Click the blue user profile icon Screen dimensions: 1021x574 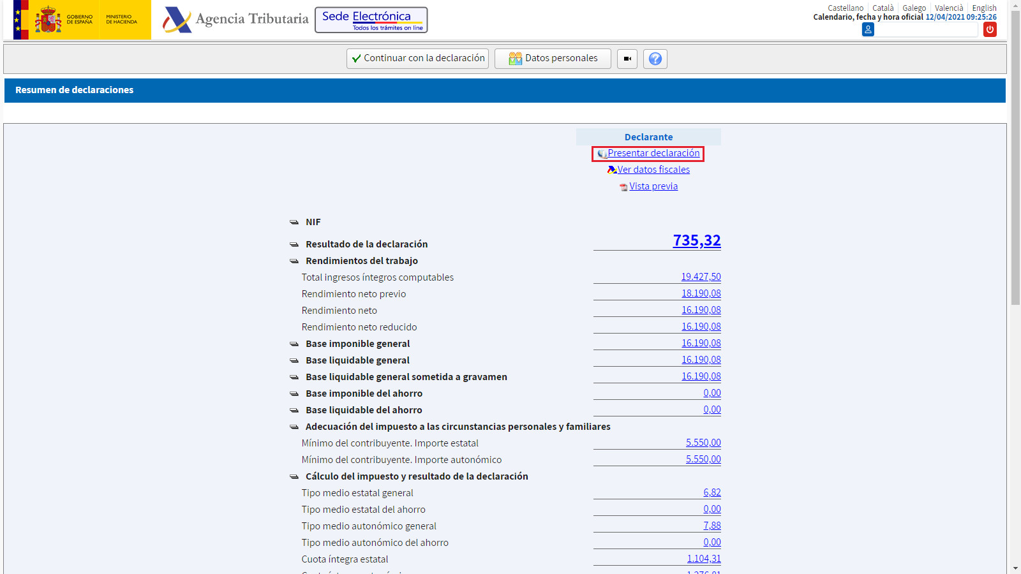868,29
